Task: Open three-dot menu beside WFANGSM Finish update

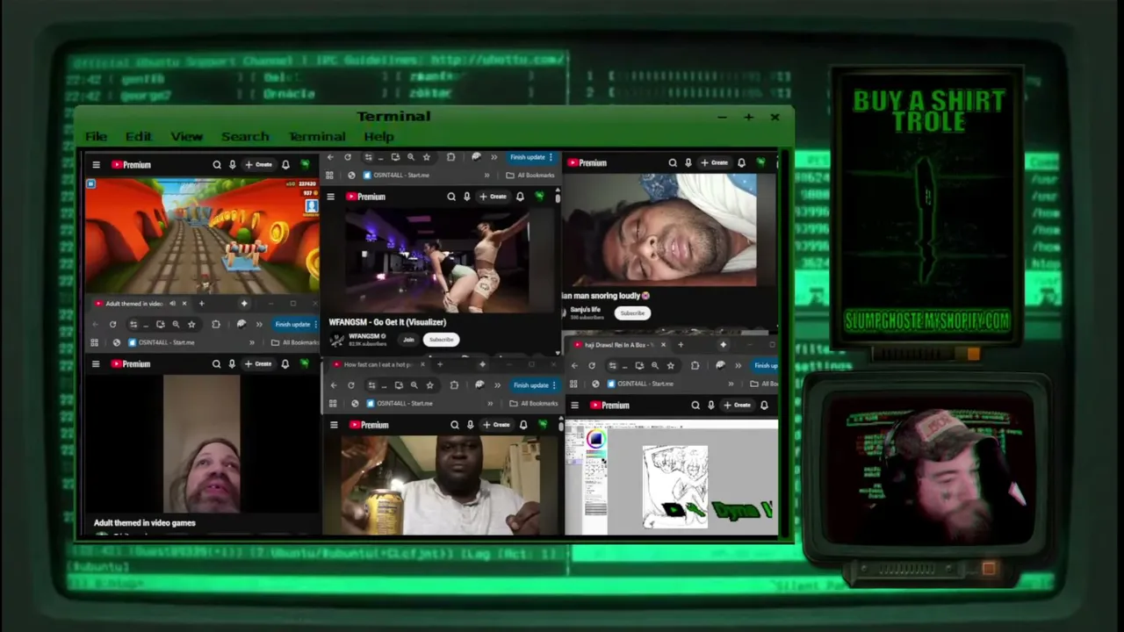Action: click(x=551, y=157)
